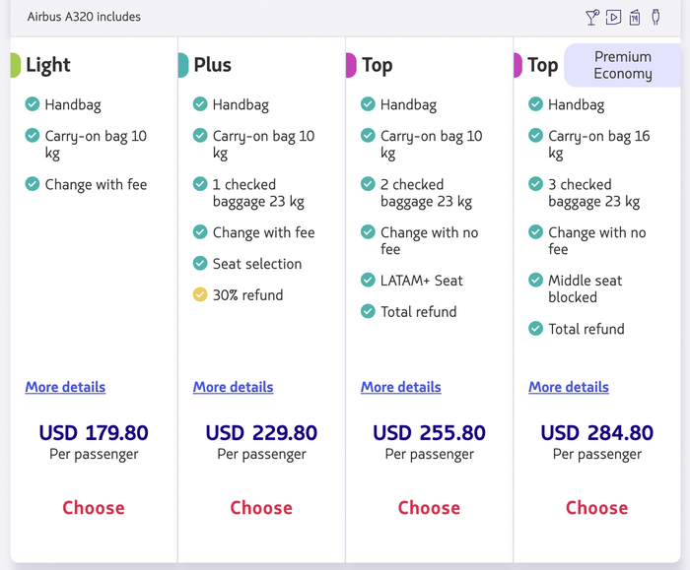Click the Handbag checkmark in USD 255.80 column
This screenshot has width=690, height=570.
click(x=368, y=104)
